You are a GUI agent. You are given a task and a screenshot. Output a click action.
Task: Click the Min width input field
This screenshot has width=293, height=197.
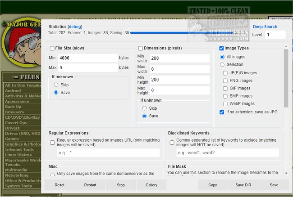tap(179, 58)
